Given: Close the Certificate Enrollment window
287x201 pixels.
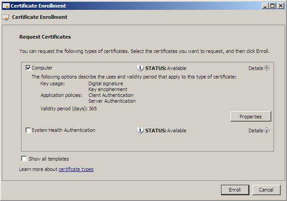Looking at the screenshot, I should coord(280,6).
